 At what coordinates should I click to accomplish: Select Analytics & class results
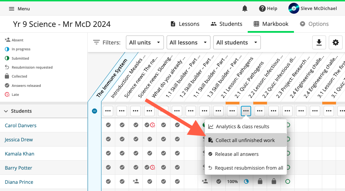click(246, 127)
